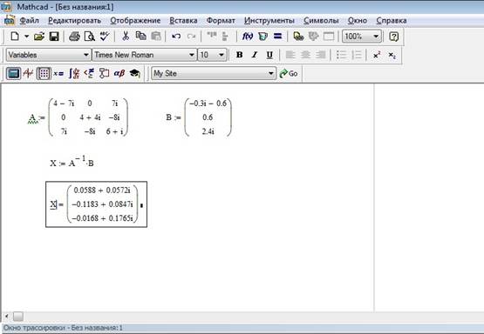Image resolution: width=484 pixels, height=334 pixels.
Task: Run spell check from the toolbar
Action: 105,37
